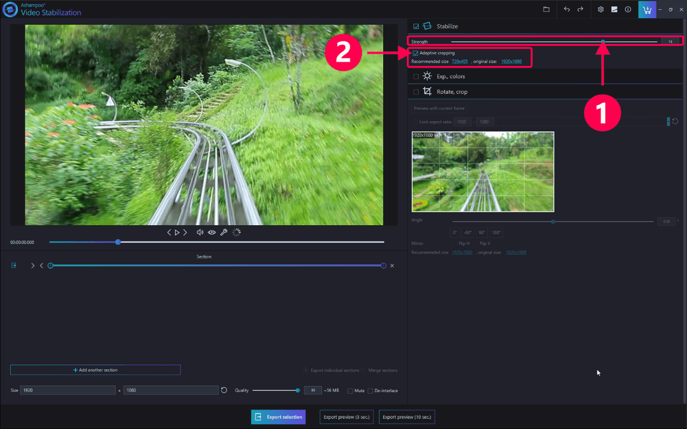The height and width of the screenshot is (429, 687).
Task: Open a video file with the folder icon
Action: coord(546,10)
